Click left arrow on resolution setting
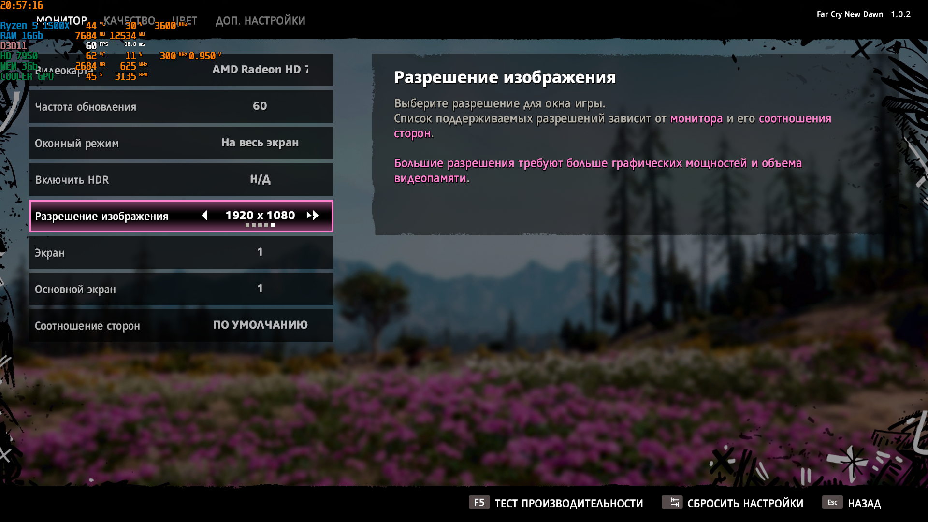The image size is (928, 522). click(204, 216)
